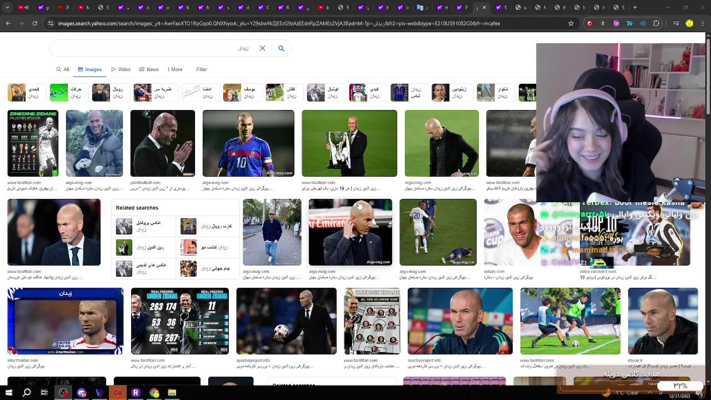Open Chrome from the taskbar
The height and width of the screenshot is (400, 711).
pos(154,393)
